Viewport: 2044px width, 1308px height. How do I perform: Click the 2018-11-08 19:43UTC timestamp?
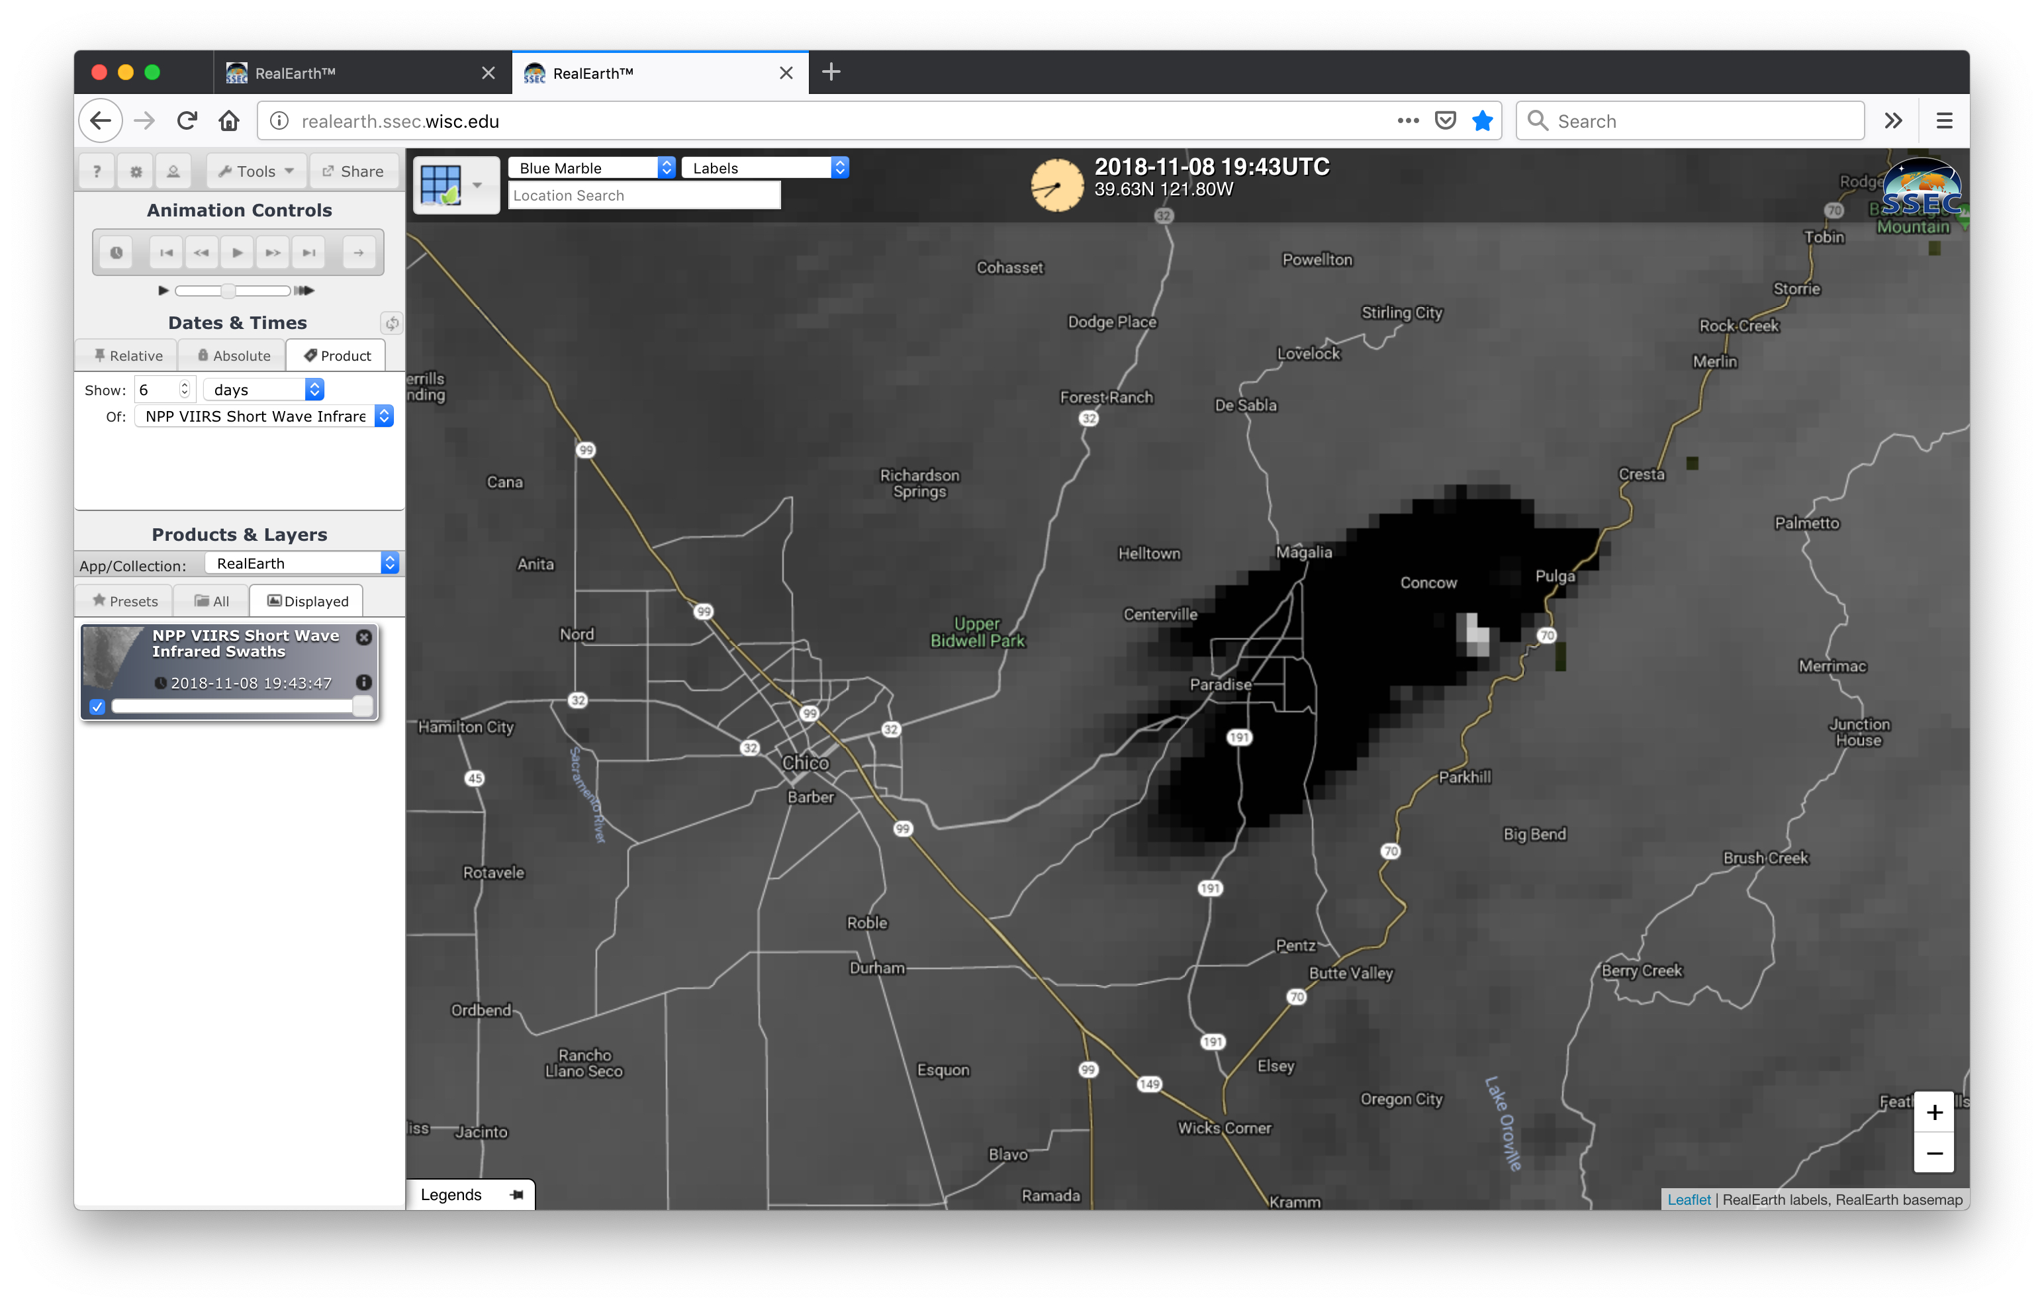(1212, 166)
